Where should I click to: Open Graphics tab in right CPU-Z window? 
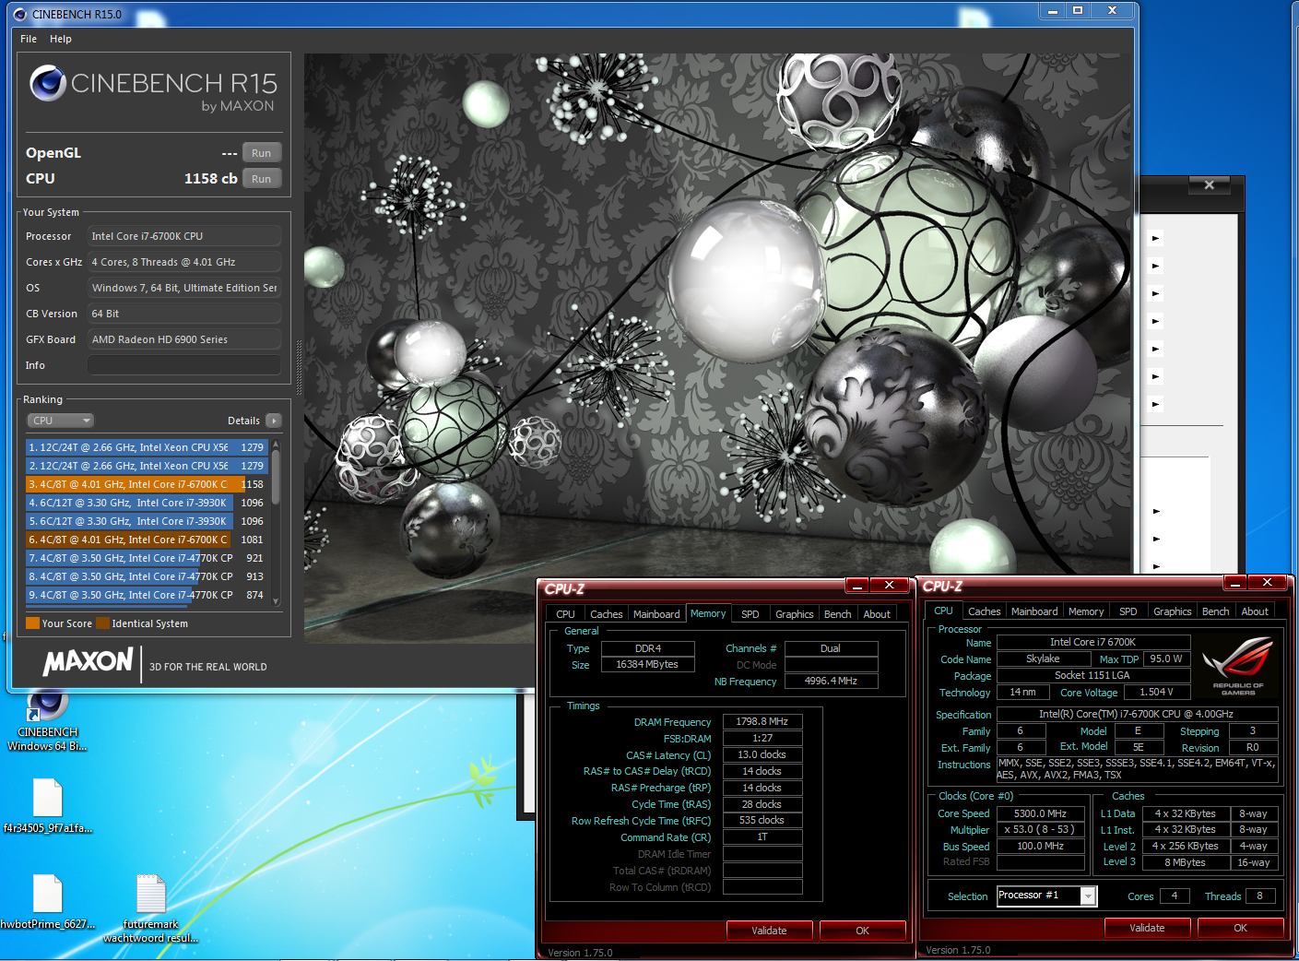pos(1172,611)
